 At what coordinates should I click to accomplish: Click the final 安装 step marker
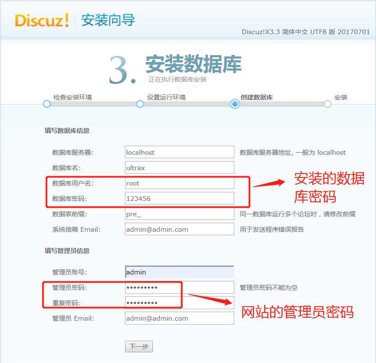pyautogui.click(x=328, y=104)
